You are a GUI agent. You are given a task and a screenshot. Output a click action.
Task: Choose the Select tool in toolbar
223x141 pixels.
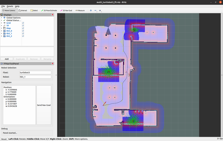coord(34,11)
